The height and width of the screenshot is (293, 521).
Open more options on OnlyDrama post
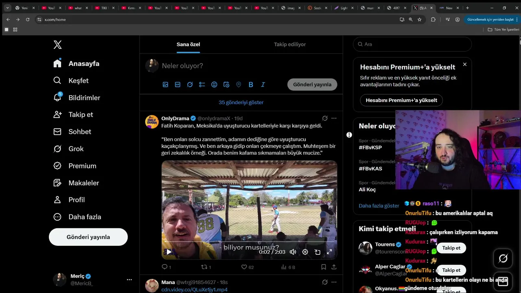334,118
